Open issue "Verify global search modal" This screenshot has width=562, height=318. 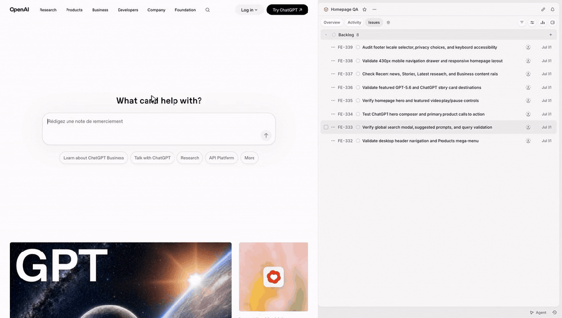pyautogui.click(x=427, y=127)
